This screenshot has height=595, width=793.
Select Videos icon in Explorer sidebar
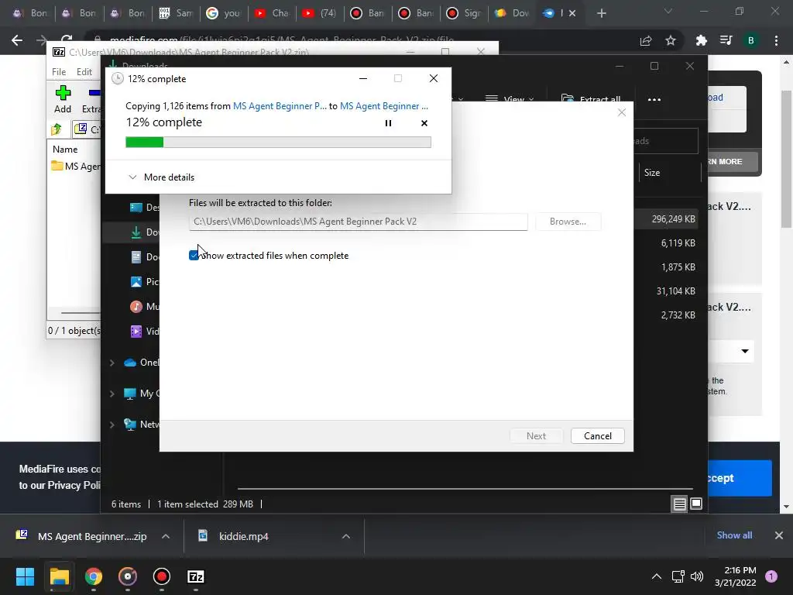[x=136, y=332]
